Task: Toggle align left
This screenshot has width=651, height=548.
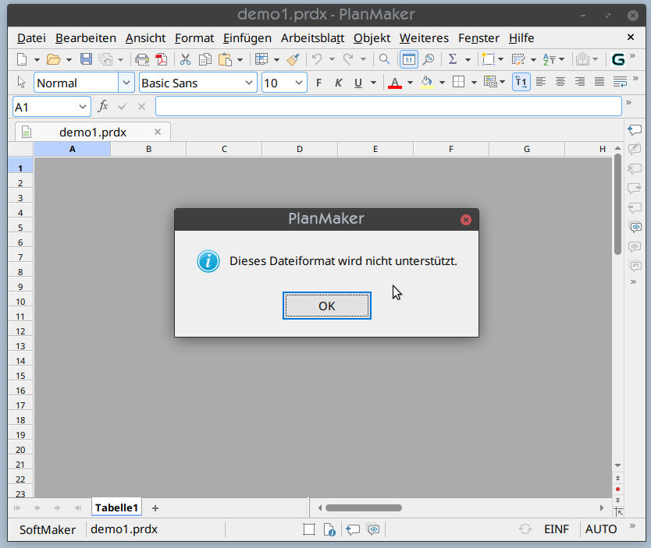Action: tap(541, 82)
